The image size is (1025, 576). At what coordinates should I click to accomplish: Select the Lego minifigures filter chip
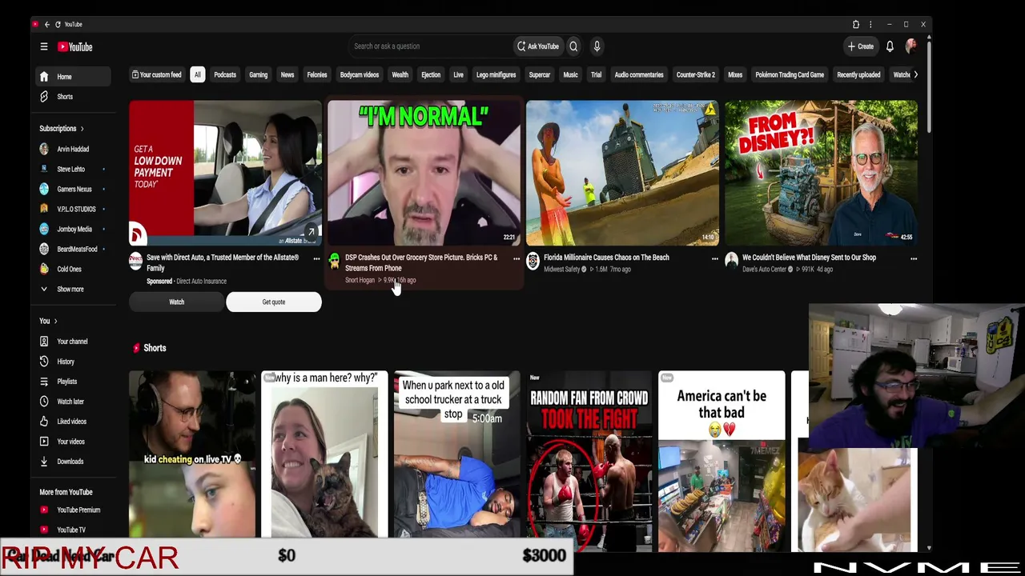pyautogui.click(x=496, y=74)
